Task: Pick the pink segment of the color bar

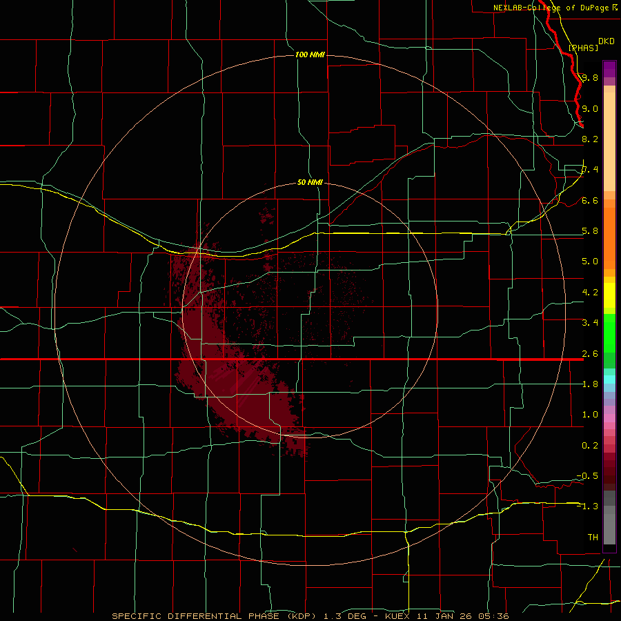Action: click(609, 418)
